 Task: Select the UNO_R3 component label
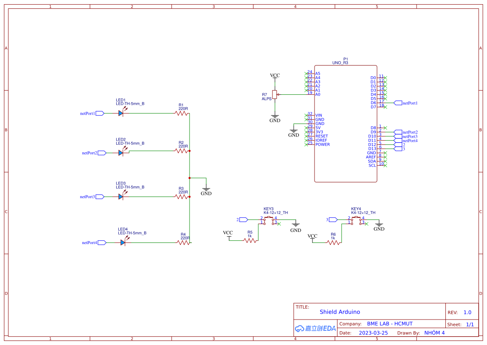[x=340, y=63]
